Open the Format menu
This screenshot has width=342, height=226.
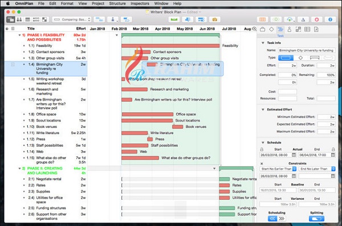pyautogui.click(x=67, y=3)
